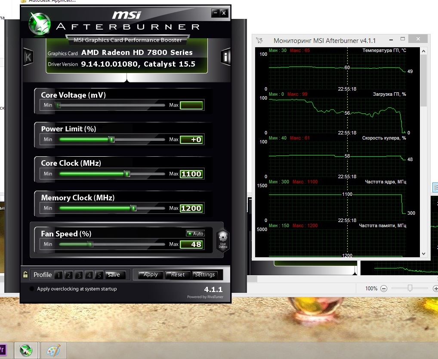The width and height of the screenshot is (438, 359).
Task: Click the Fan Speed slider handle
Action: (90, 244)
